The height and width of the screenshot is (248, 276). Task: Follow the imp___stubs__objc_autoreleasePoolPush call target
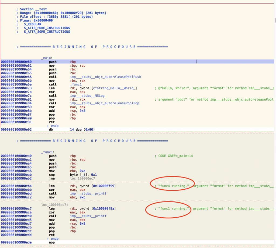pos(105,77)
